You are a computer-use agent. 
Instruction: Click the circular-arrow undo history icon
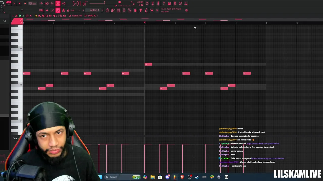pyautogui.click(x=147, y=3)
